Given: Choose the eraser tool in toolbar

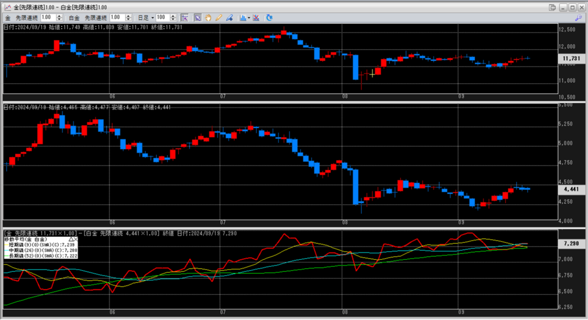Looking at the screenshot, I should pos(229,17).
